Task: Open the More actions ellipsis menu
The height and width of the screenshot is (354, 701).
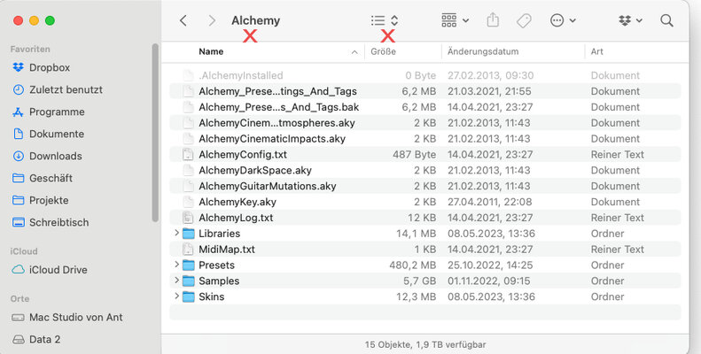Action: pos(563,20)
